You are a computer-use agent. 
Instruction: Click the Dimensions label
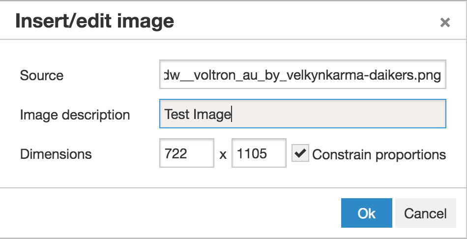56,154
